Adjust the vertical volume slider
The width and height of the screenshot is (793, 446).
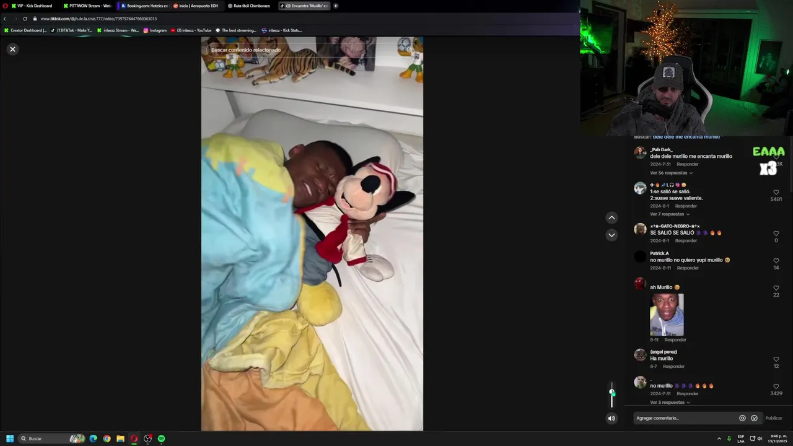(x=612, y=395)
